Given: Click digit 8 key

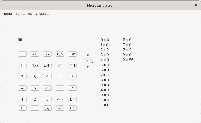Looking at the screenshot, I should [x=35, y=77].
